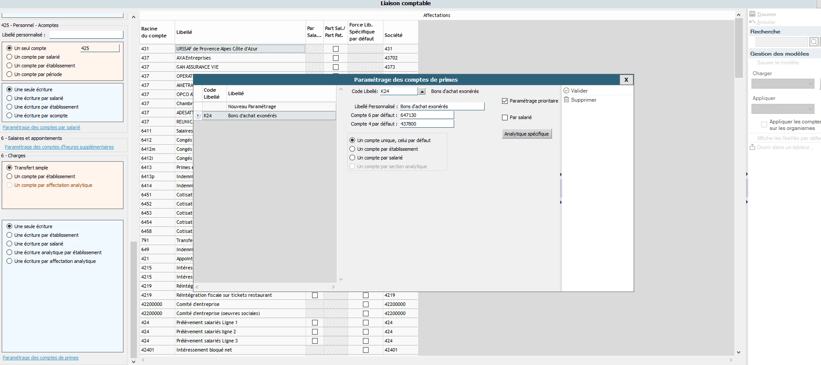Click the Analytique spécifique button
The image size is (821, 365).
[x=527, y=134]
